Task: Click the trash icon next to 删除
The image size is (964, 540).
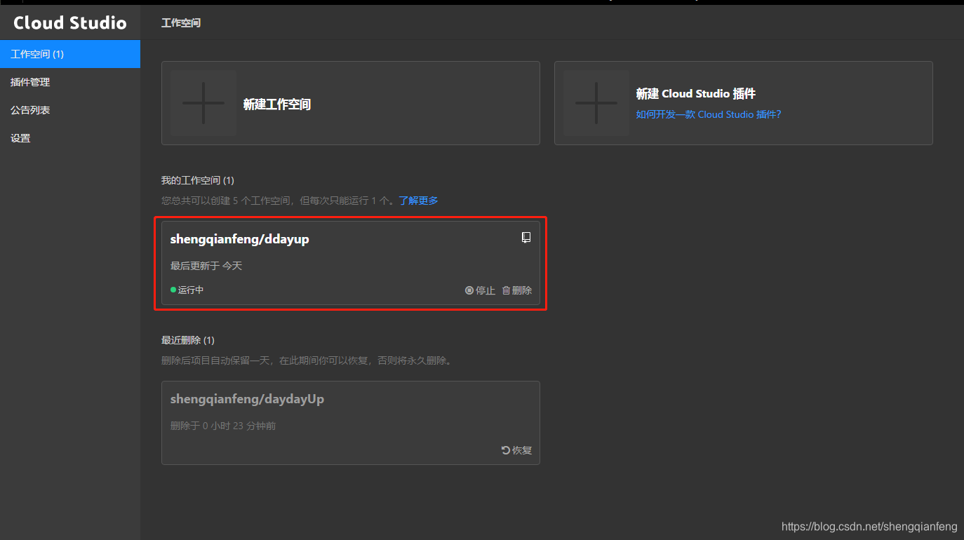Action: [505, 290]
